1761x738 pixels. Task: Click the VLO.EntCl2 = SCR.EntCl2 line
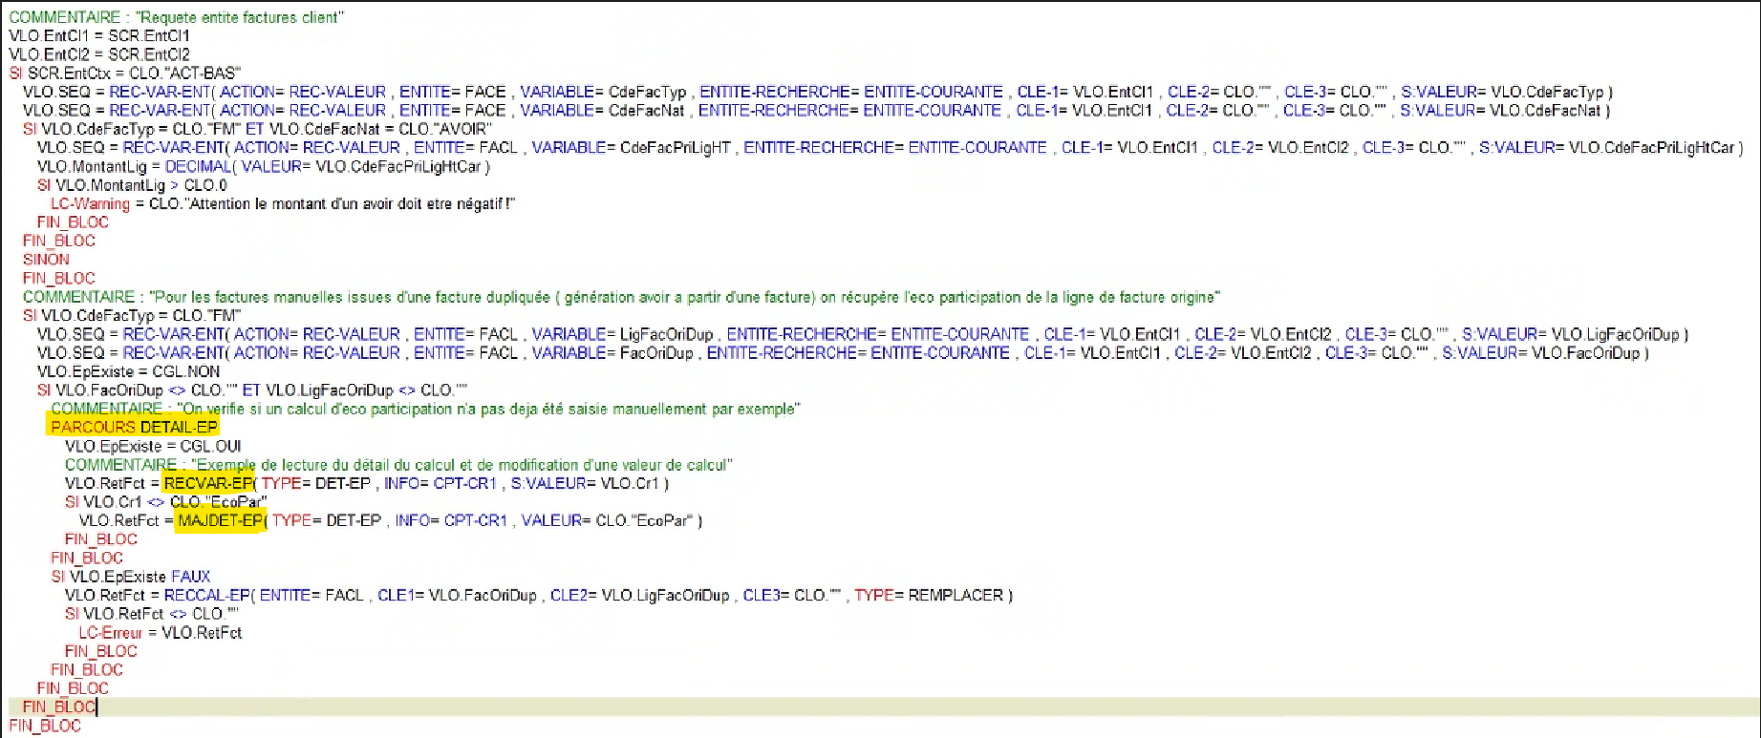pyautogui.click(x=99, y=54)
